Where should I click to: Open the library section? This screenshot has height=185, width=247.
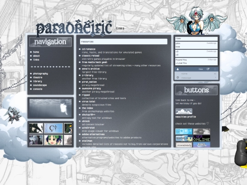pos(38,81)
